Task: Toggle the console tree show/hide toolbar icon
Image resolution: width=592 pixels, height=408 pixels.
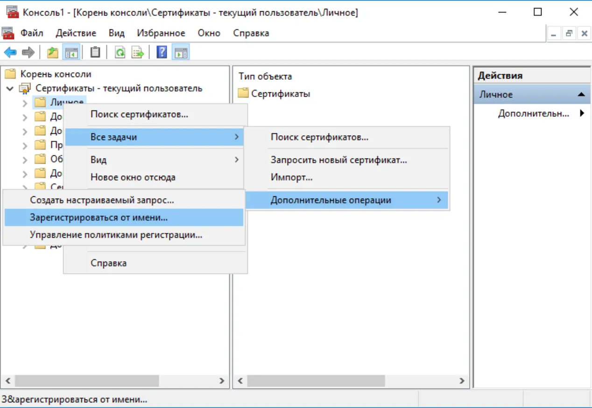Action: click(71, 52)
